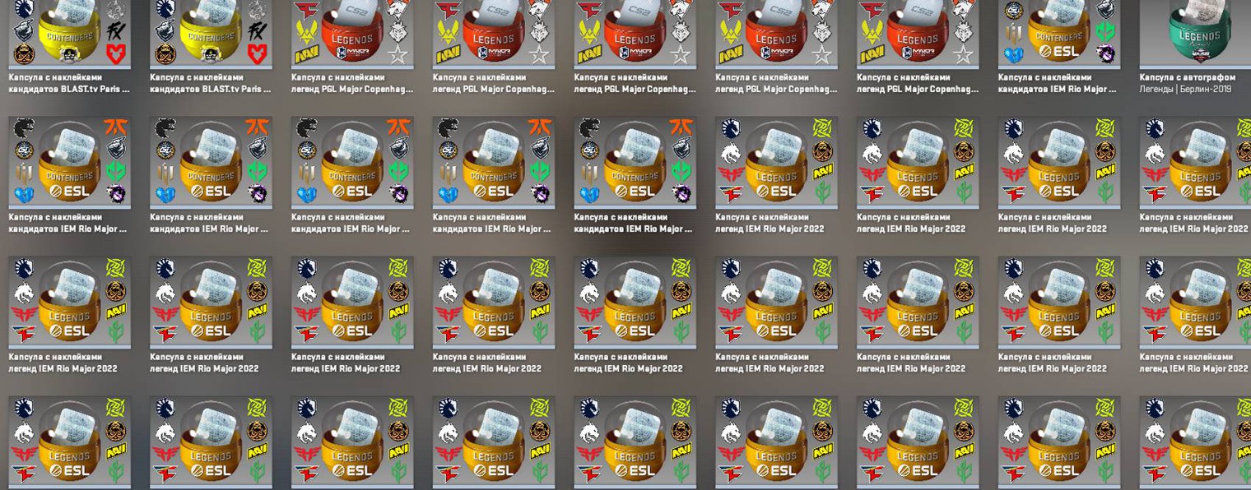This screenshot has width=1251, height=490.
Task: Select the first BLAST.tv Paris contenders capsule
Action: coord(69,35)
